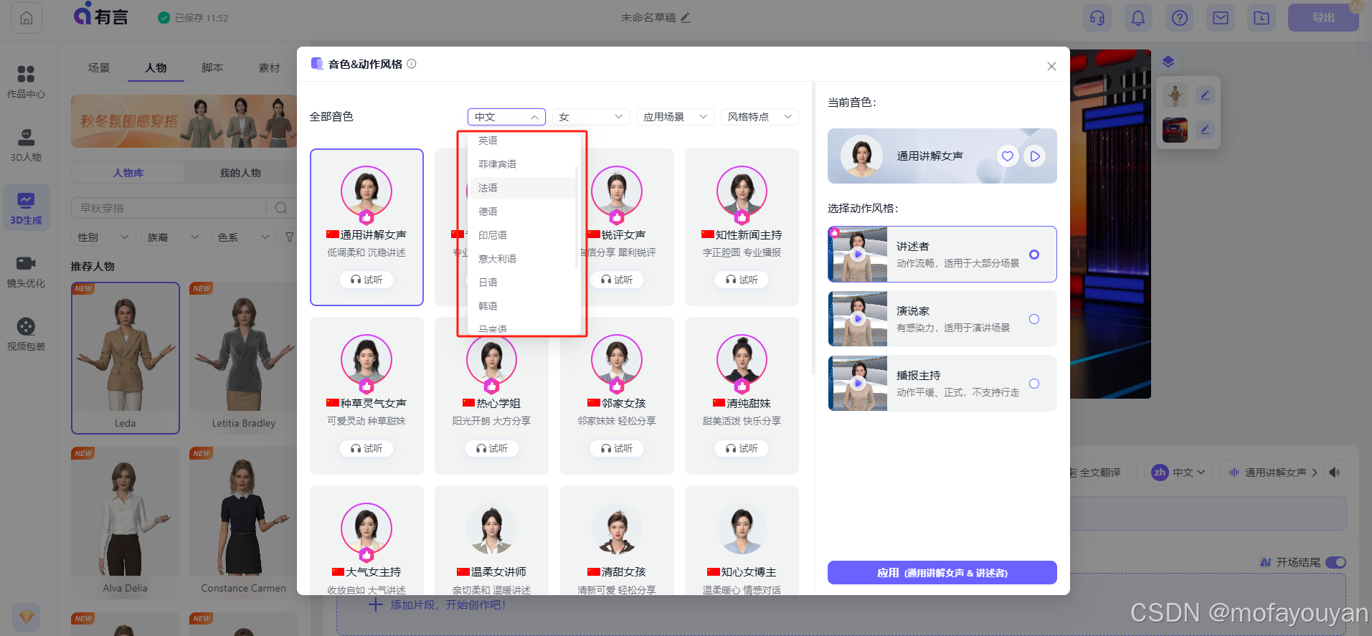The image size is (1372, 636).
Task: Click the 早秋穿搭 search field
Action: point(169,208)
